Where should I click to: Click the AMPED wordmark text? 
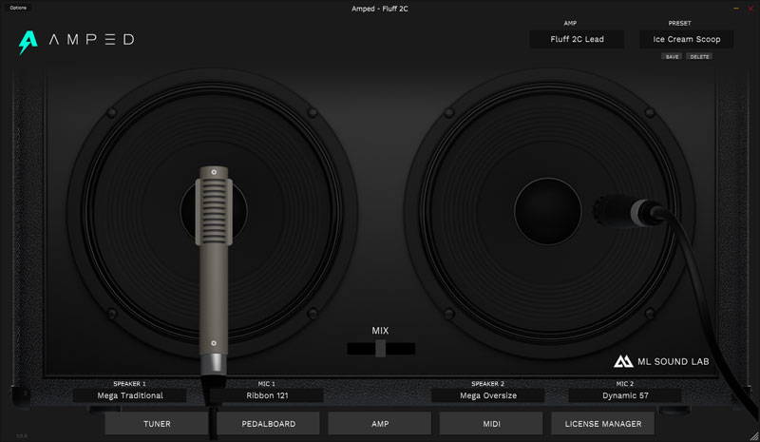(91, 39)
